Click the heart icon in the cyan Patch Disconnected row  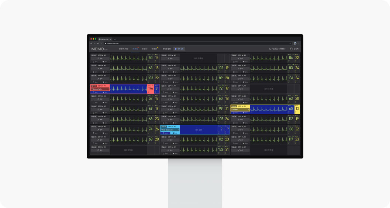coord(173,133)
